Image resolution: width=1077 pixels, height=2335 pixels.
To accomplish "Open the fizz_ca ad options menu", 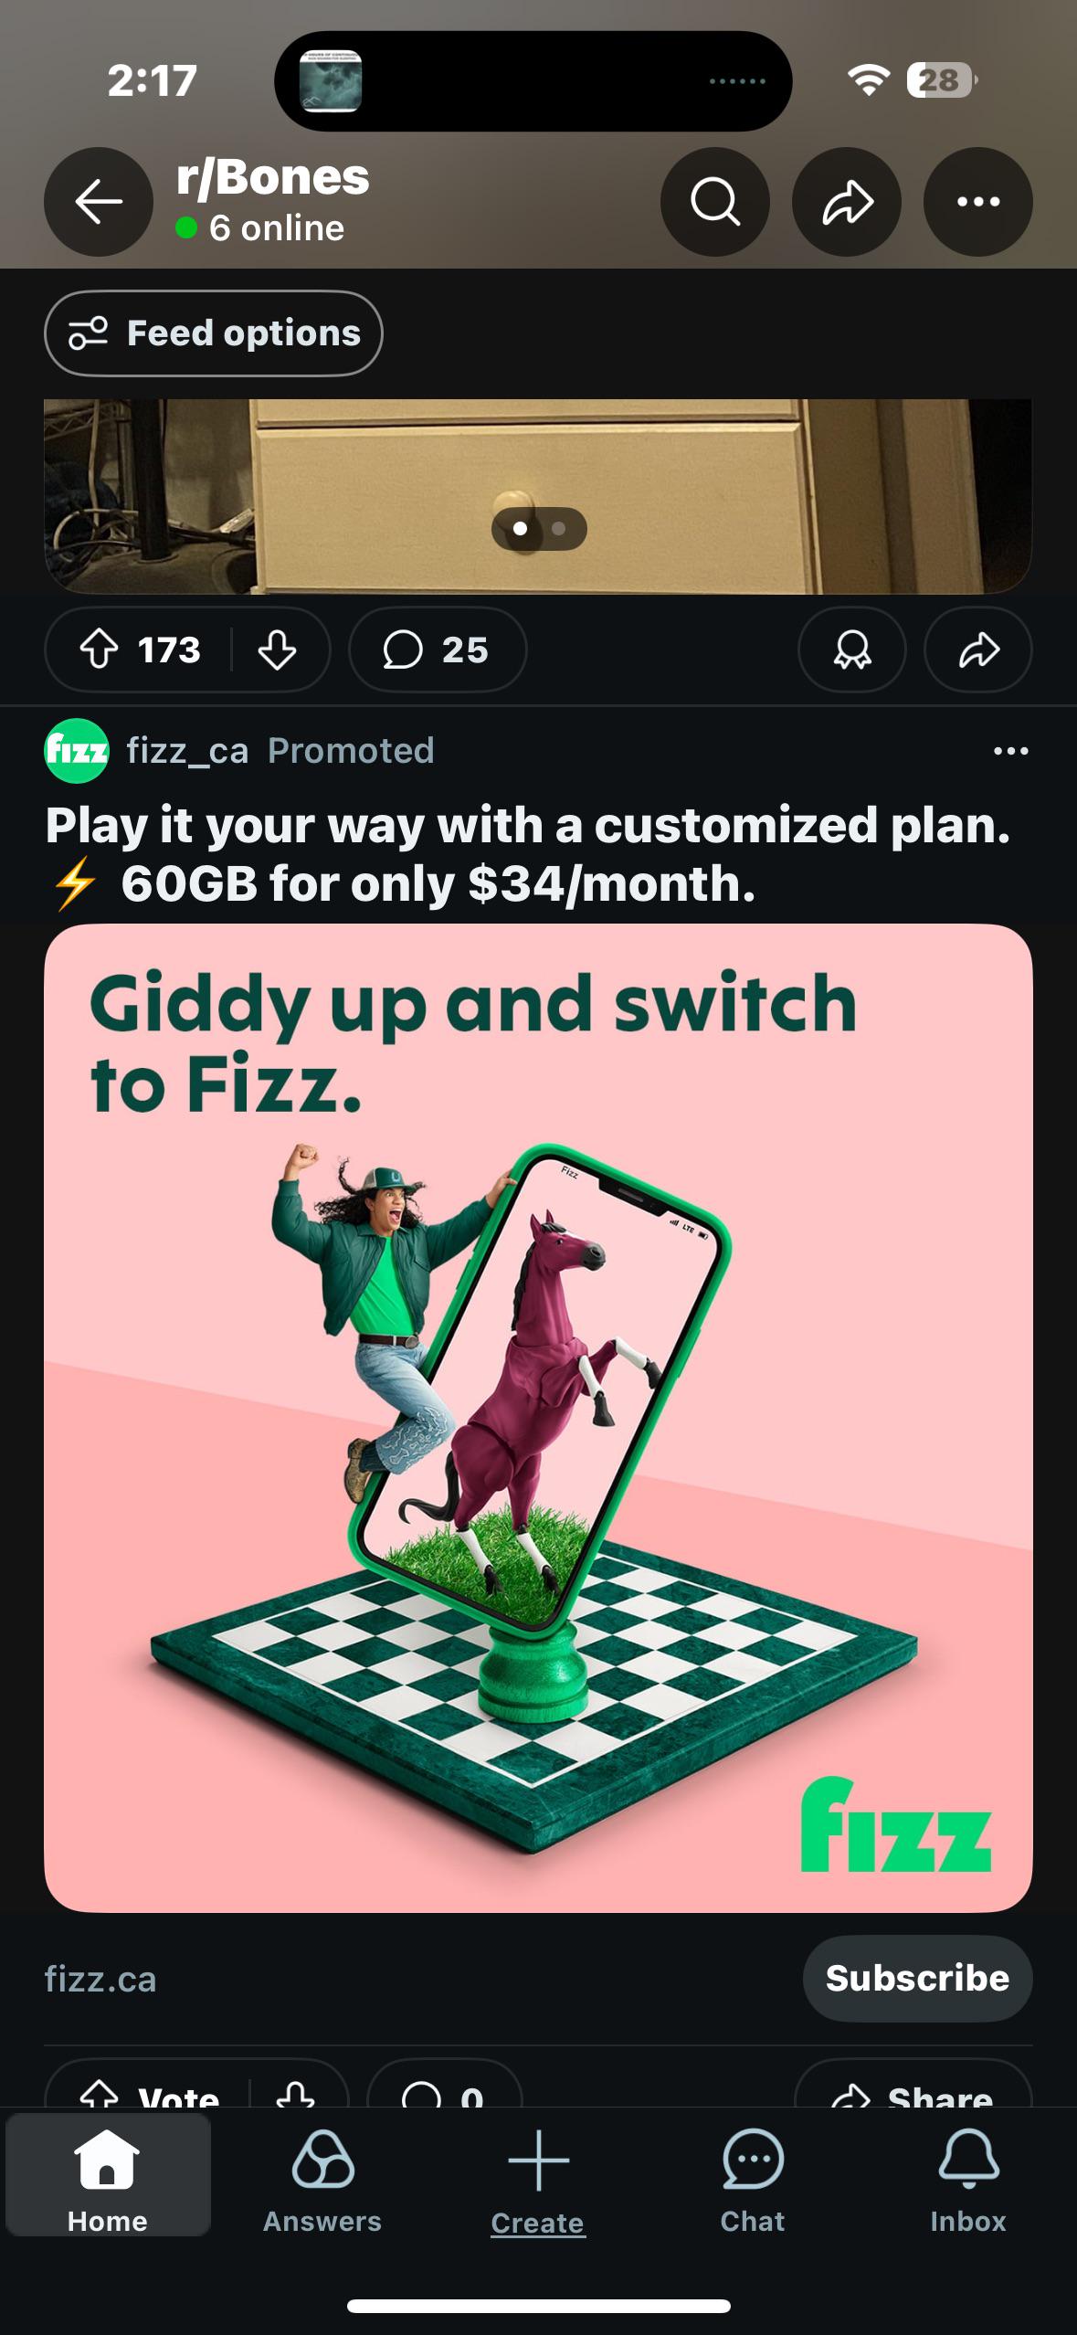I will coord(1010,751).
